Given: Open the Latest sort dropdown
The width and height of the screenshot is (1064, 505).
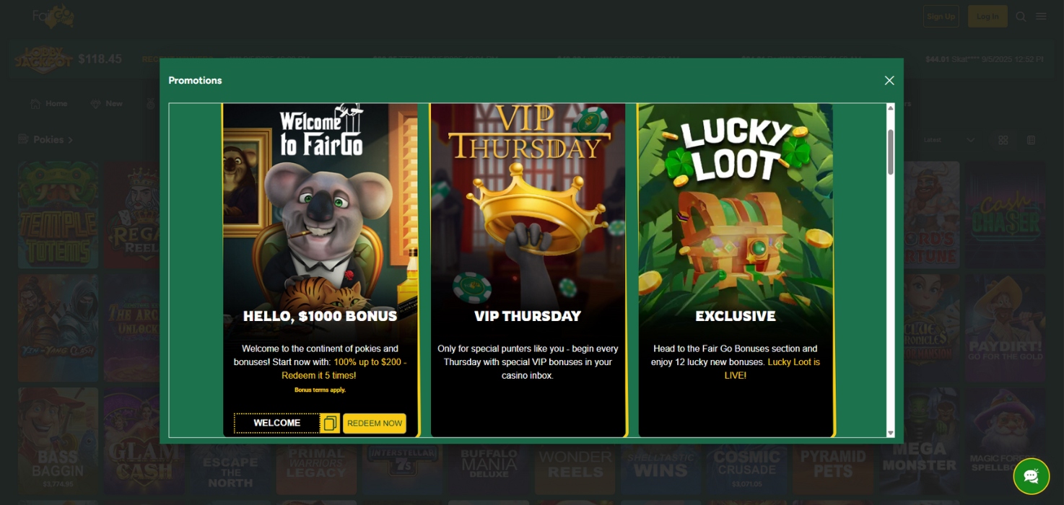Looking at the screenshot, I should coord(949,140).
